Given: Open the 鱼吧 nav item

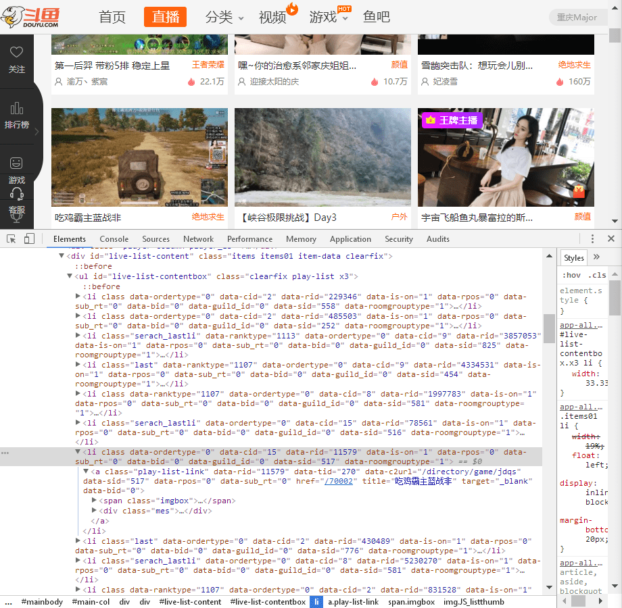Looking at the screenshot, I should [377, 17].
